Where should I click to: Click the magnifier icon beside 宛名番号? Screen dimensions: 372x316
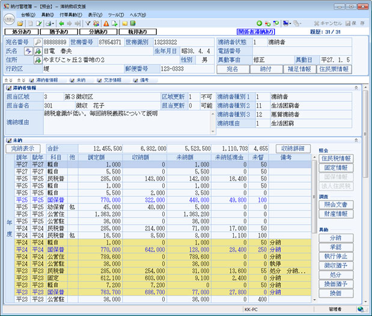point(37,43)
